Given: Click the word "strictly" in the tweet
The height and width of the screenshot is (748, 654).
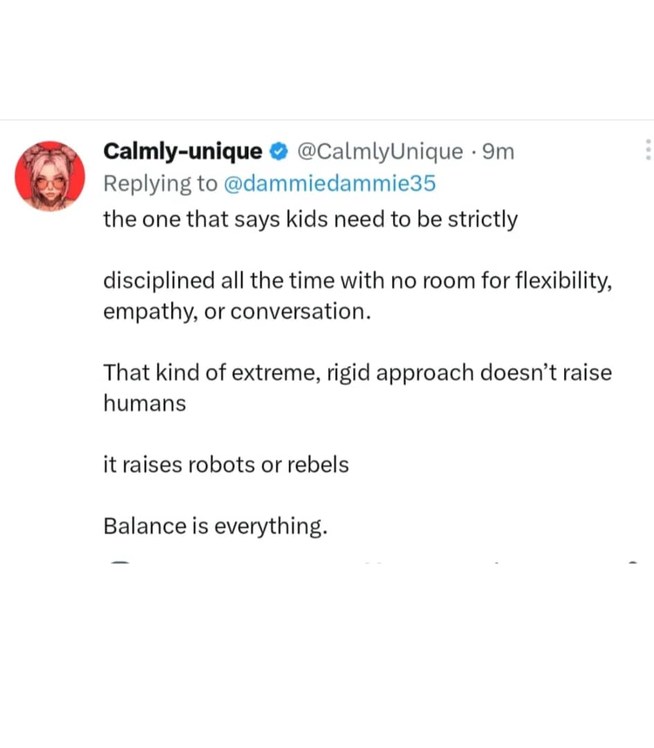Looking at the screenshot, I should tap(482, 220).
